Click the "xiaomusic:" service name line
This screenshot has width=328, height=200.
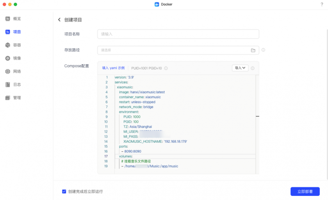125,87
